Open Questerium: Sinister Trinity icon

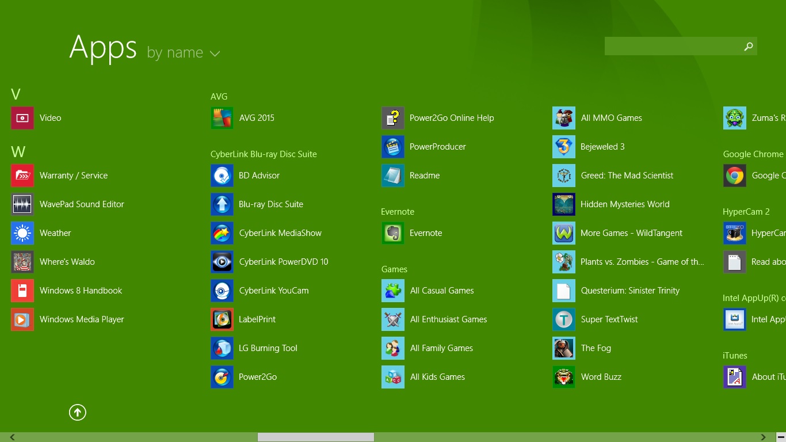564,291
